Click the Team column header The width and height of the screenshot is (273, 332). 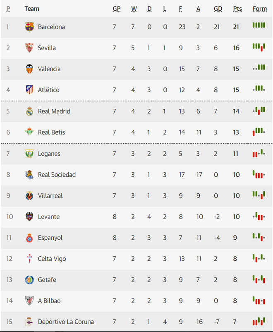(x=32, y=9)
